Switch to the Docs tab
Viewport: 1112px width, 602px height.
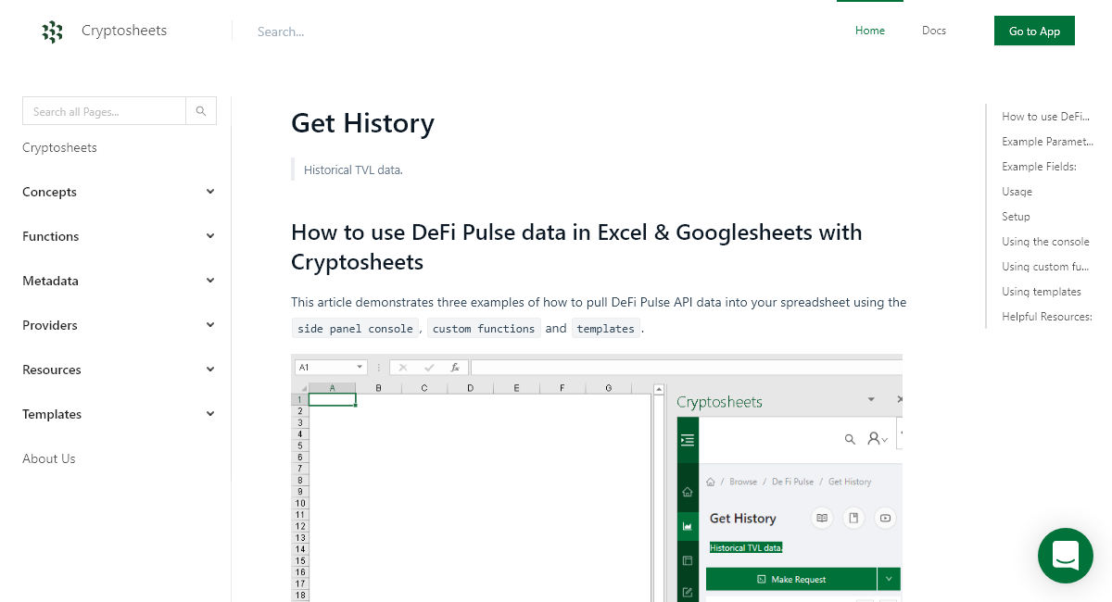[933, 31]
